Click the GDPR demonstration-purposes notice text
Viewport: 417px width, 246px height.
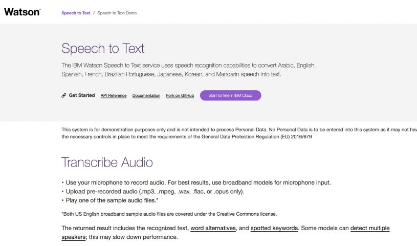[239, 133]
